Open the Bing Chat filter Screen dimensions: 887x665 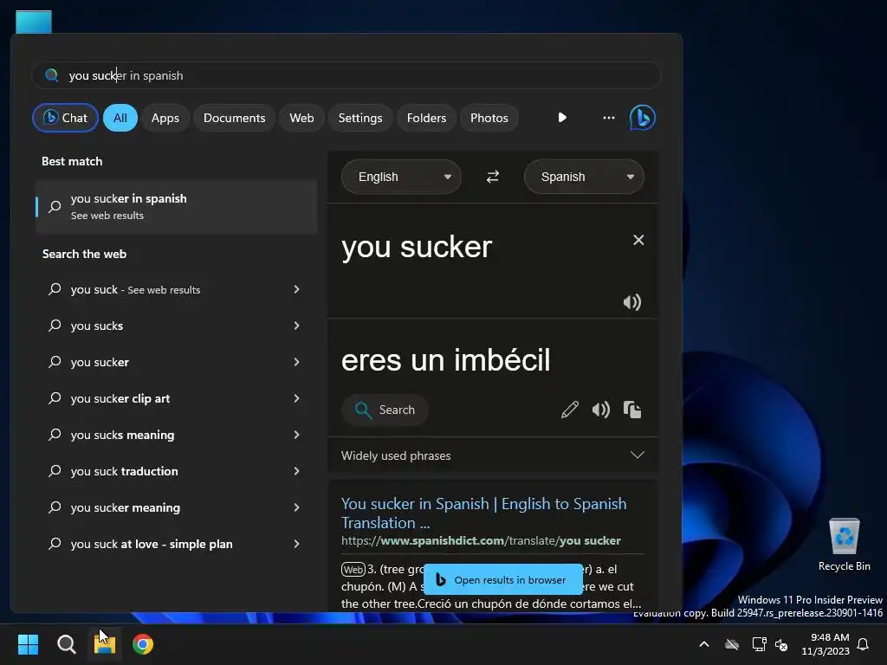click(x=65, y=118)
